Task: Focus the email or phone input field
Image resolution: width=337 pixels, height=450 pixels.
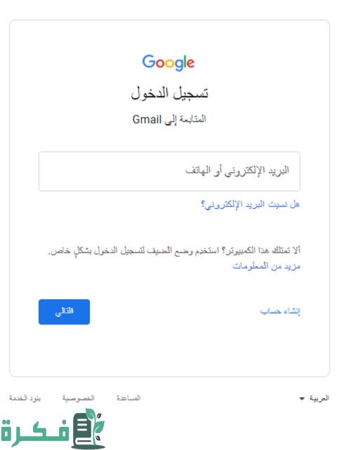Action: pos(169,171)
